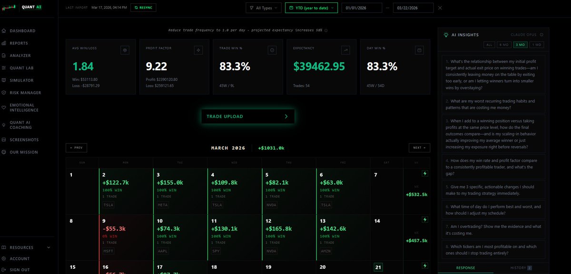Switch to the Response tab

coord(465,268)
